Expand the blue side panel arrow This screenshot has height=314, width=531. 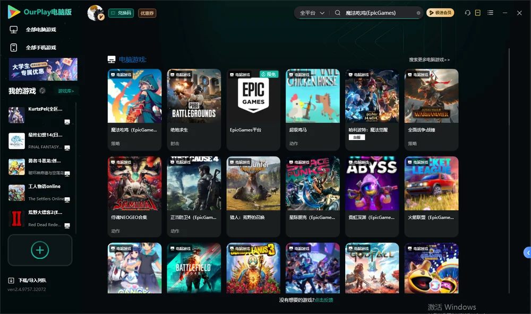tap(528, 253)
